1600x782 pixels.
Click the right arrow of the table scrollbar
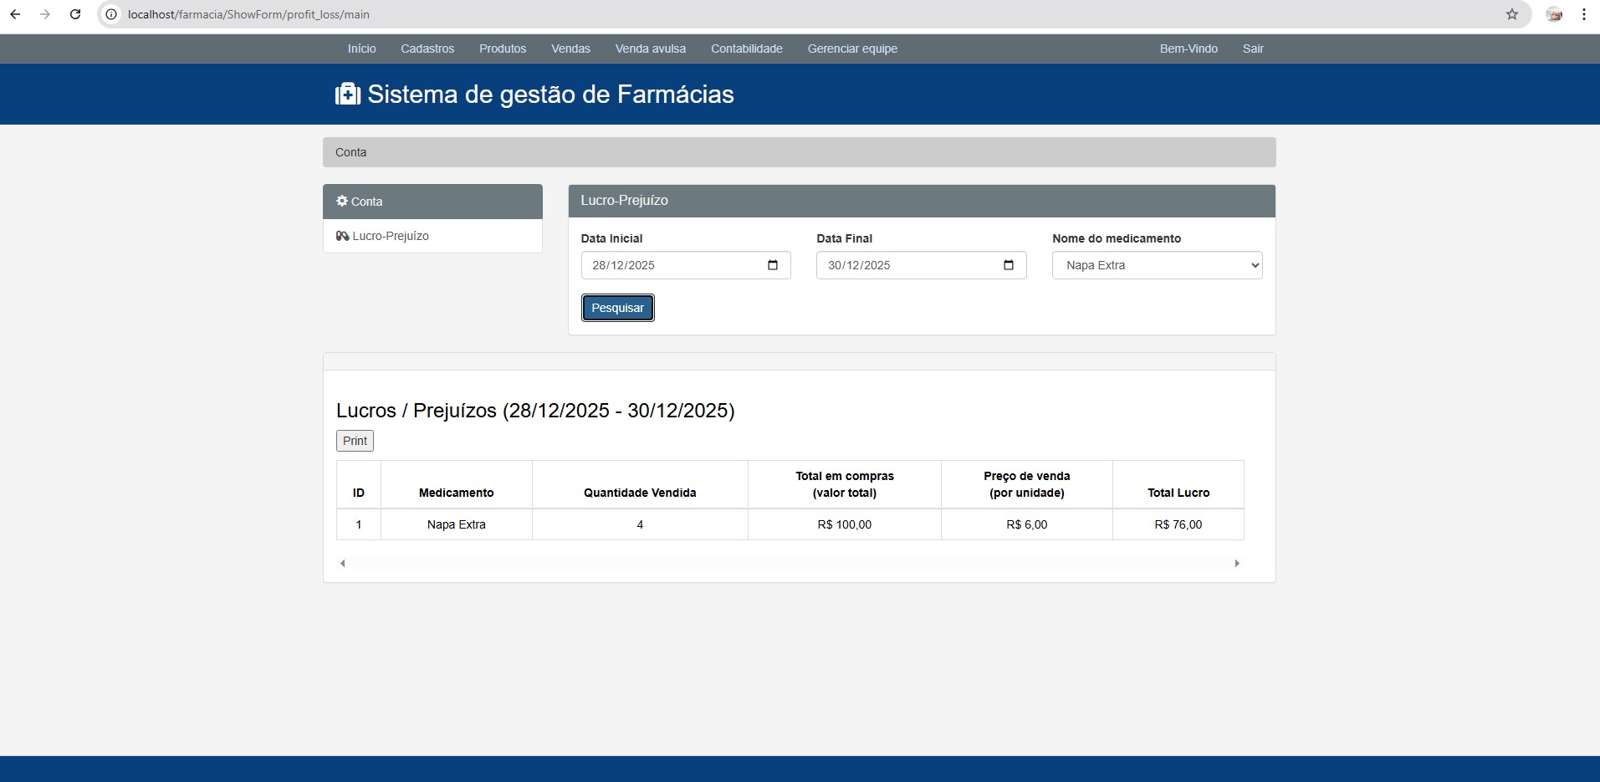[x=1237, y=563]
